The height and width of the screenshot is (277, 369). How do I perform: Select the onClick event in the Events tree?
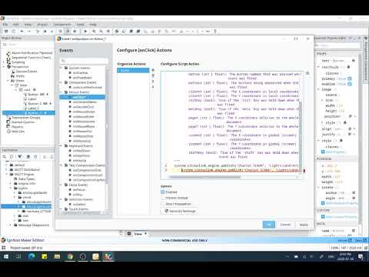pyautogui.click(x=79, y=97)
